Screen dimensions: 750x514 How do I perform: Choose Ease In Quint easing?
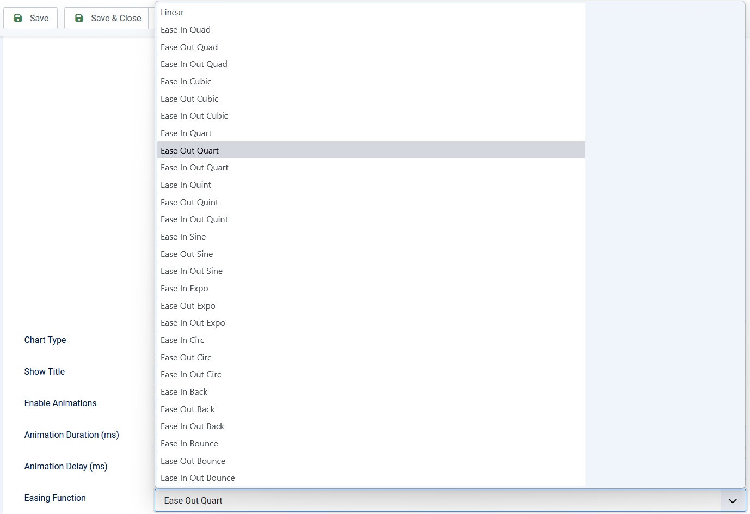point(186,185)
